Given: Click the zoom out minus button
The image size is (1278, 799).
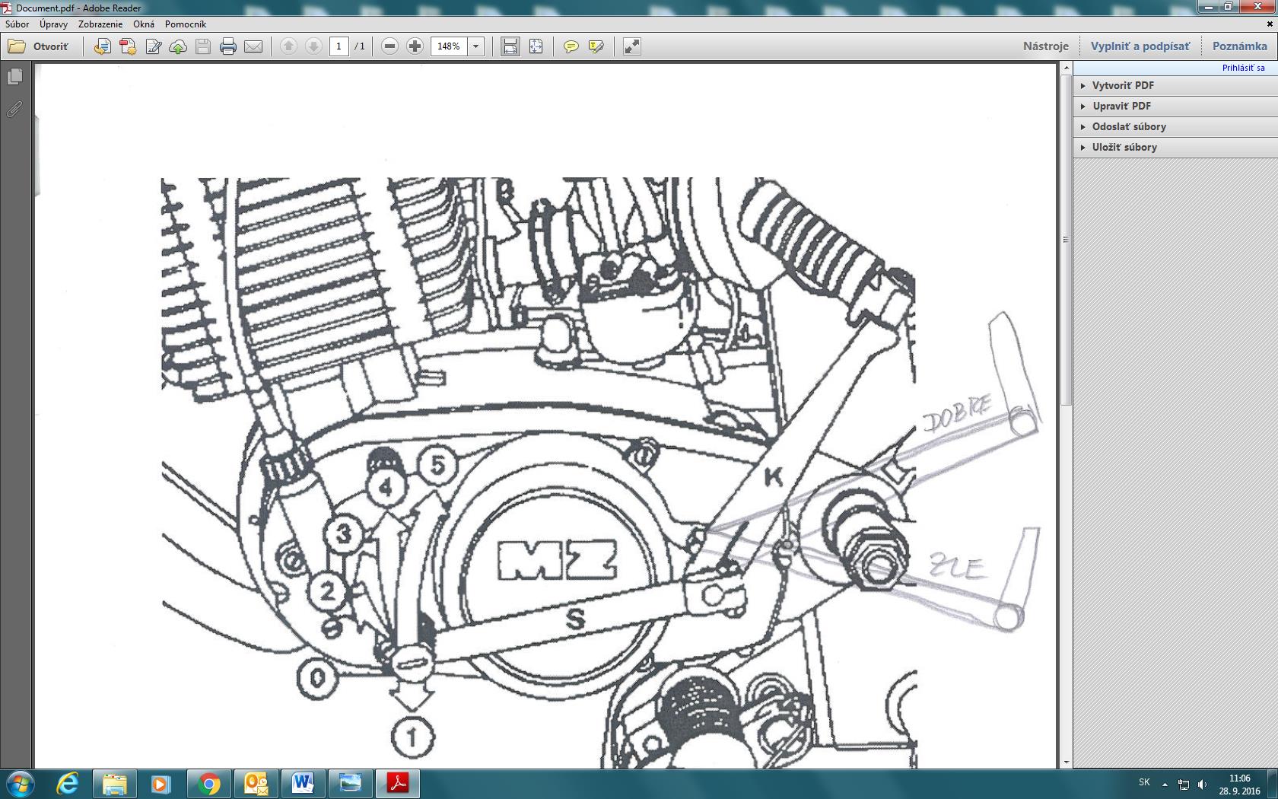Looking at the screenshot, I should tap(389, 46).
